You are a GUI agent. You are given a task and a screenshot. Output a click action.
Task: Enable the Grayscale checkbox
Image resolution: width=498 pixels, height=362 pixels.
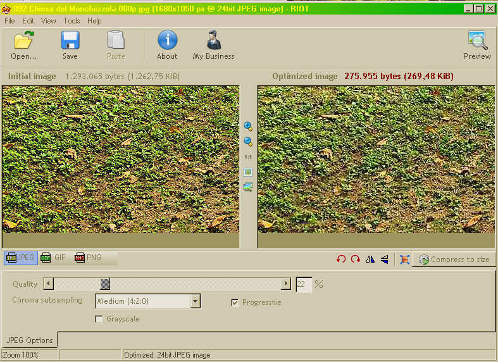[x=99, y=319]
